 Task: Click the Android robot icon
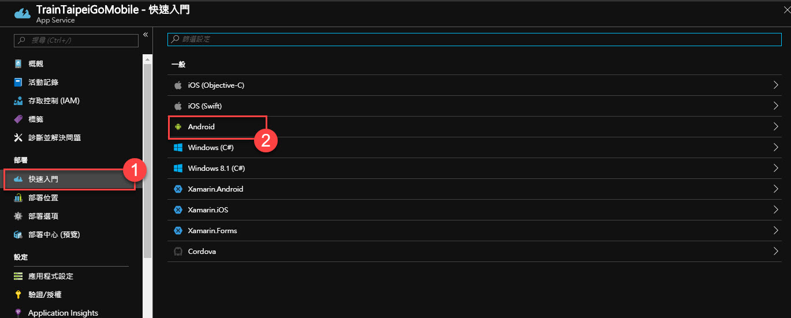pyautogui.click(x=178, y=127)
